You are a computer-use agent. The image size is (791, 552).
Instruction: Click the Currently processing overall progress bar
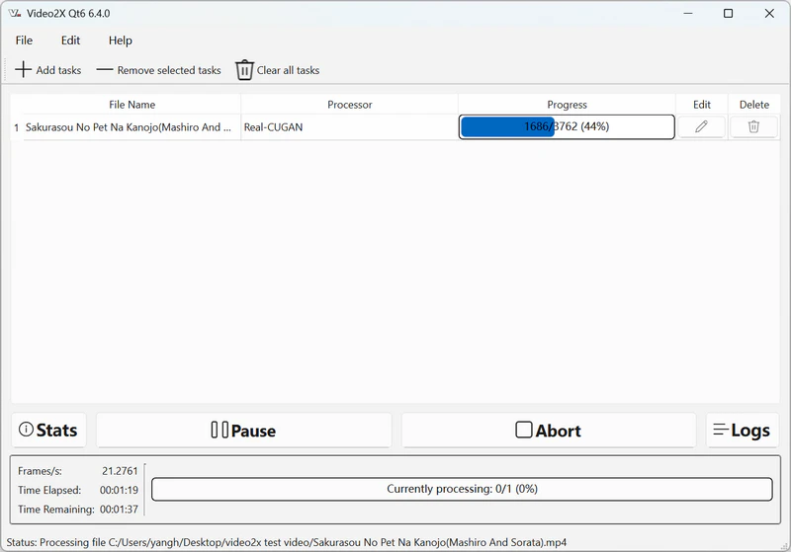(x=462, y=489)
